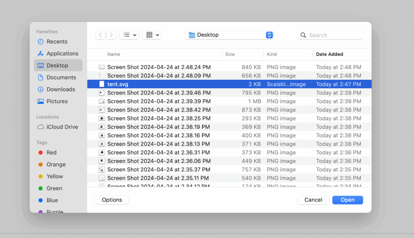Select Applications in the sidebar
This screenshot has height=238, width=414.
(x=62, y=54)
